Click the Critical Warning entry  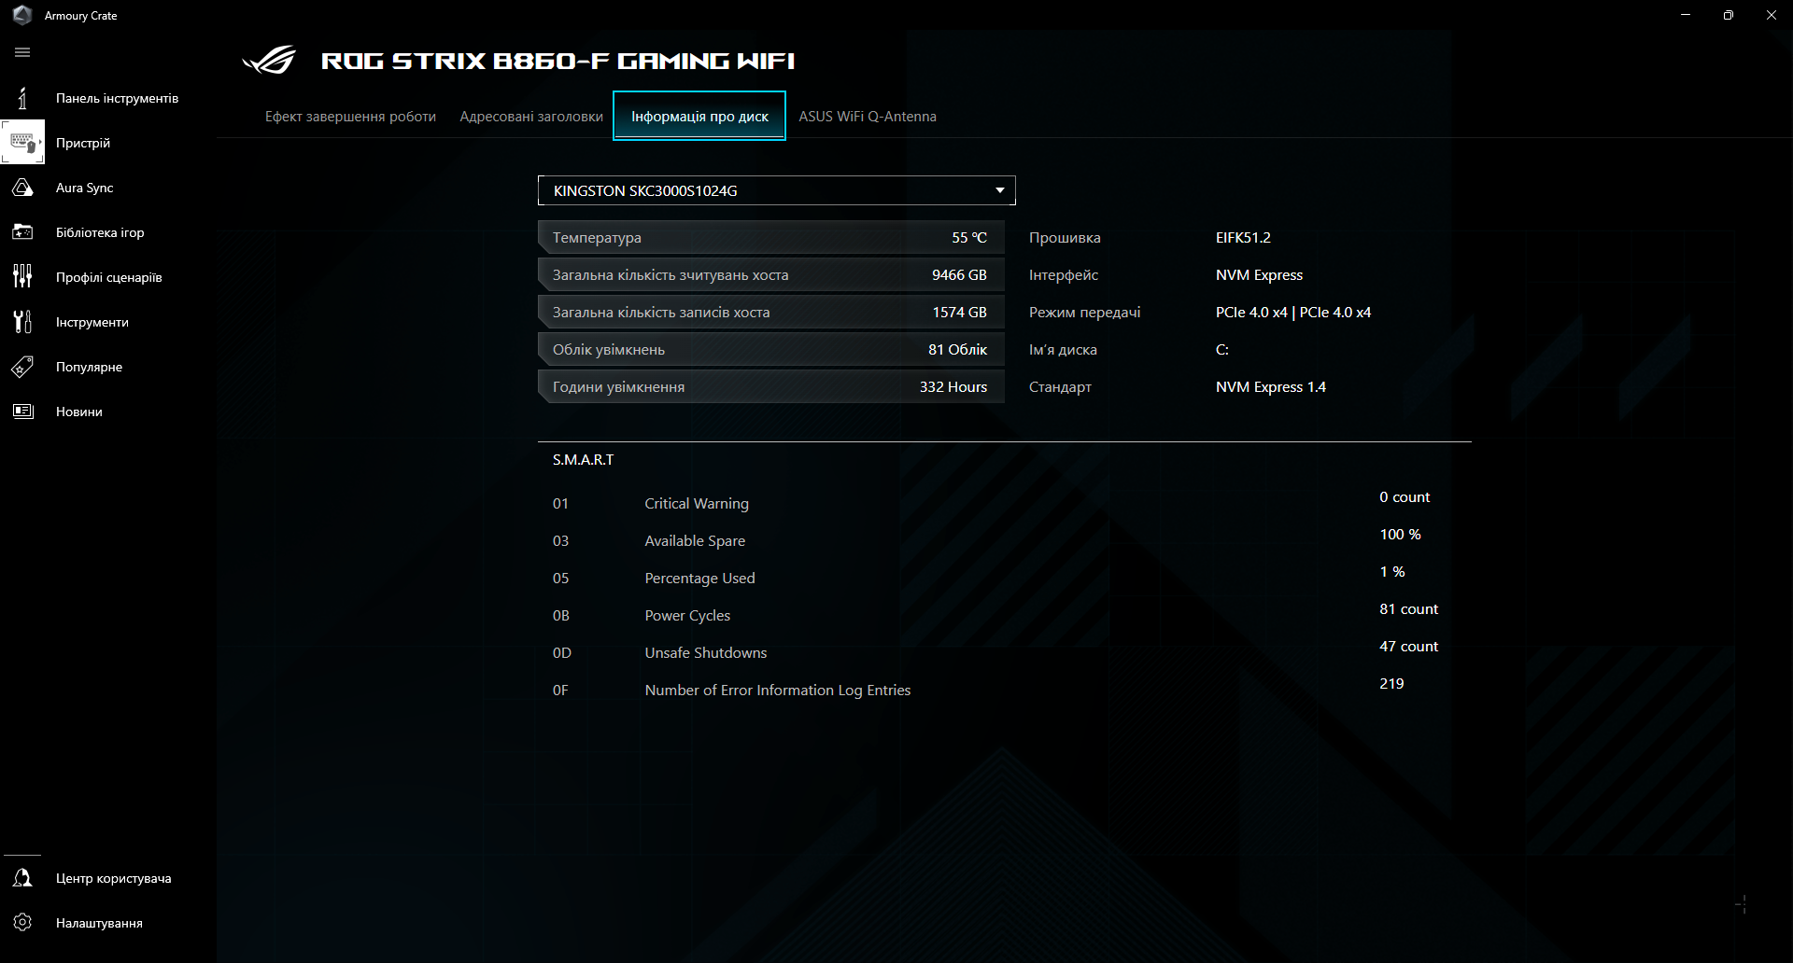(x=697, y=503)
